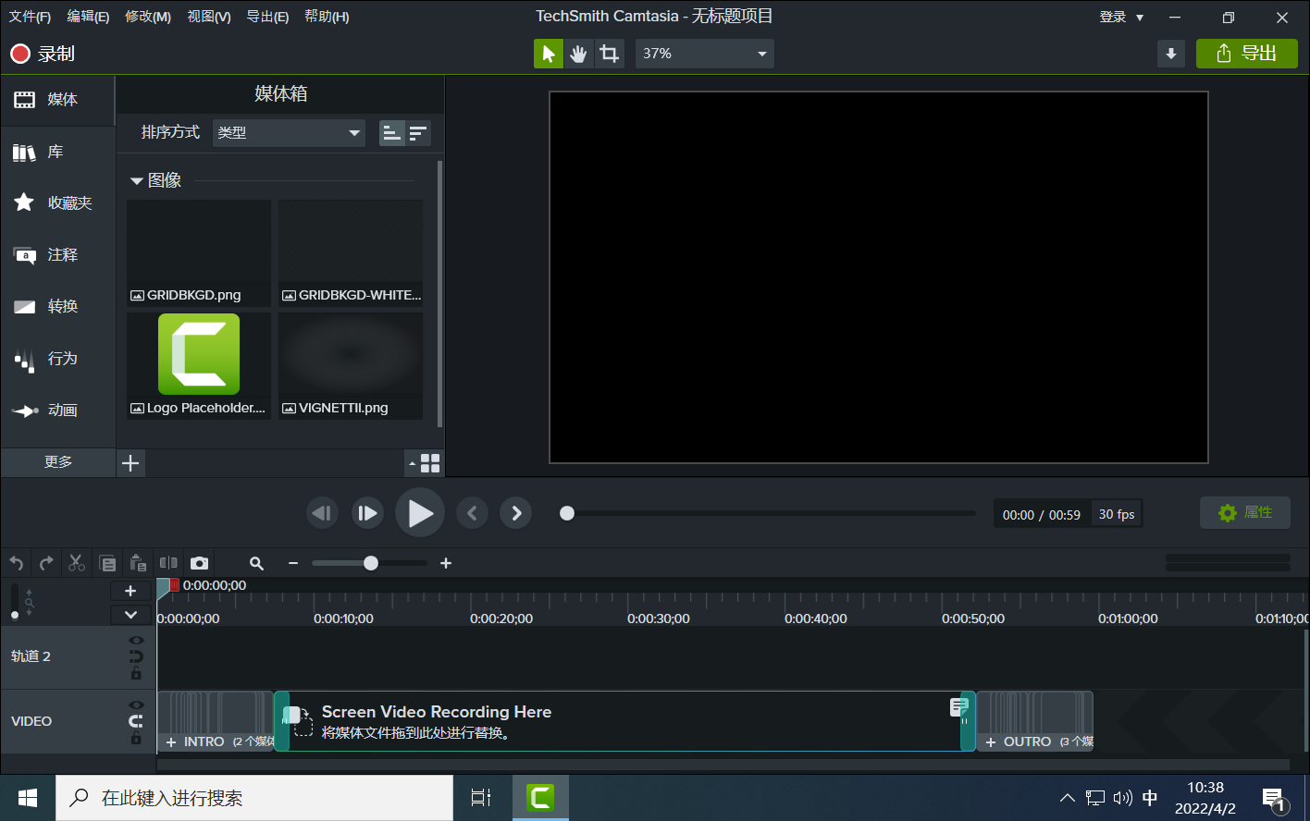This screenshot has height=821, width=1310.
Task: Open the sort-by type (类型) dropdown
Action: [289, 133]
